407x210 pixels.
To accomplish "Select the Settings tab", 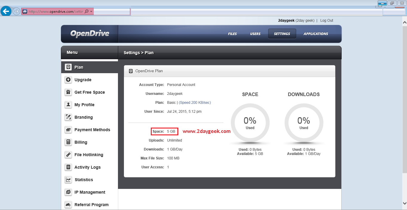I will point(282,34).
